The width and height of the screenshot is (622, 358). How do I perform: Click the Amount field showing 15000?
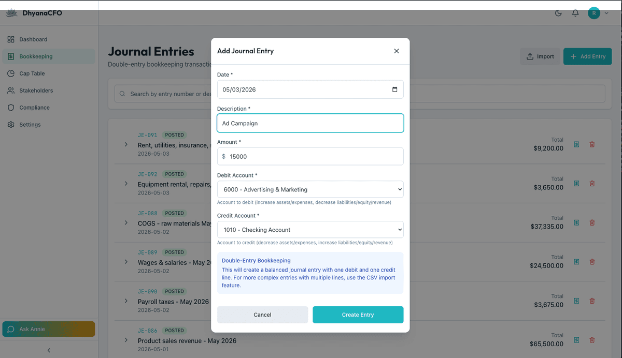[310, 156]
